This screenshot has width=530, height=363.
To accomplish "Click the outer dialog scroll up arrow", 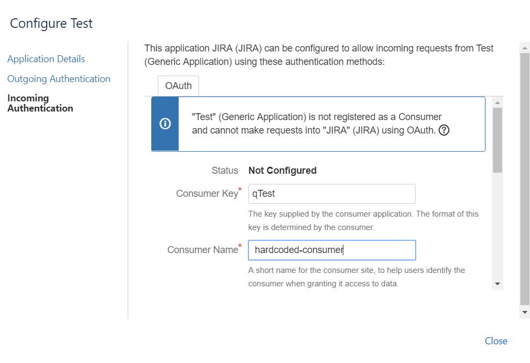I will [525, 48].
